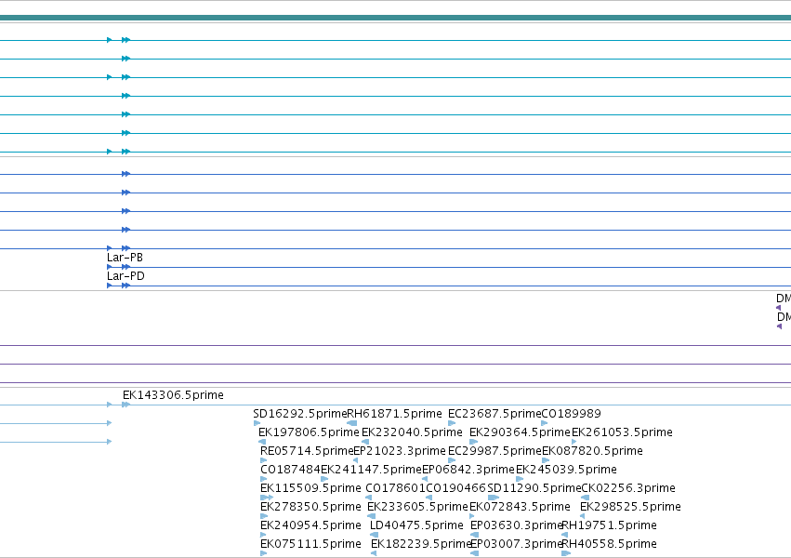Select the SD16292.5prime feature label
Image resolution: width=791 pixels, height=558 pixels.
point(300,414)
